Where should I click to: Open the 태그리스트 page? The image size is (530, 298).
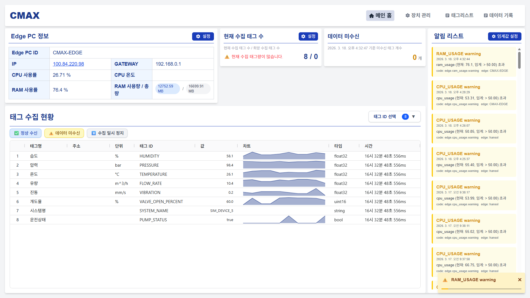[x=459, y=15]
